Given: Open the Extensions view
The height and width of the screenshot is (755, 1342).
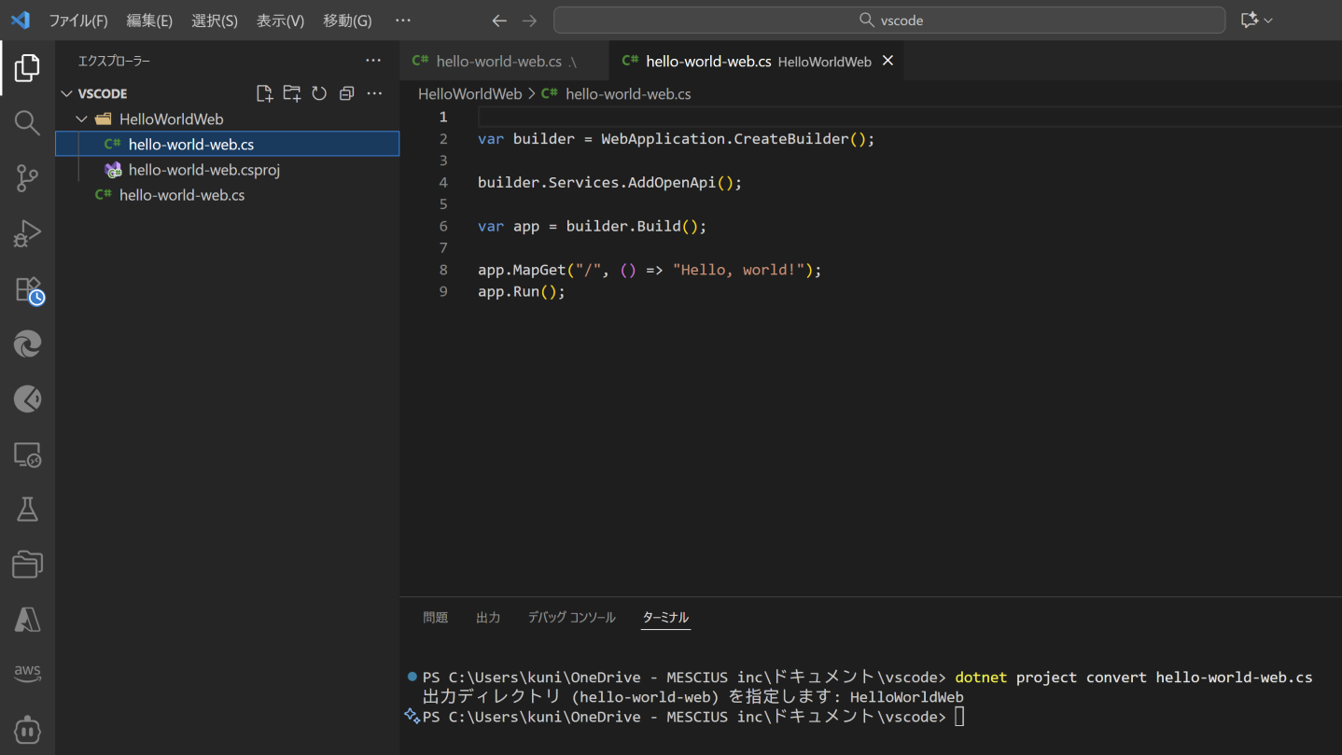Looking at the screenshot, I should click(28, 289).
